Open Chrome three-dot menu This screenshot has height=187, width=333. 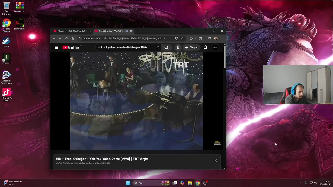pos(222,38)
